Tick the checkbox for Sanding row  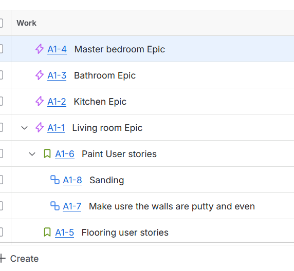[x=1, y=180]
